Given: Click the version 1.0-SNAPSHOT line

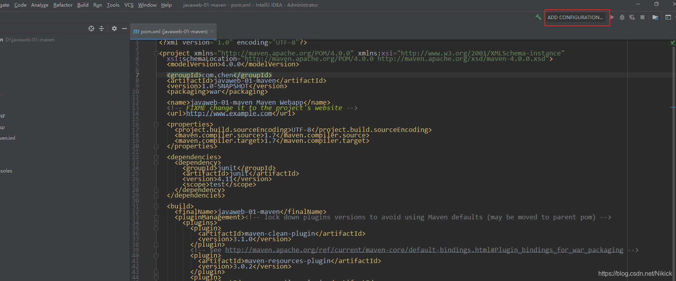Looking at the screenshot, I should (x=227, y=86).
